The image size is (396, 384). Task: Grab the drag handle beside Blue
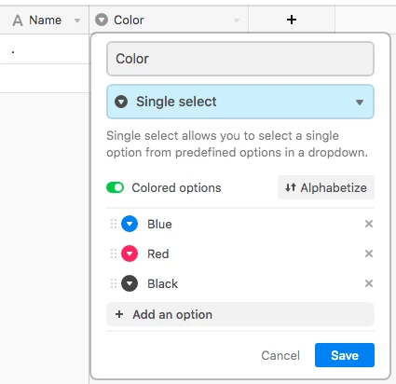[114, 224]
